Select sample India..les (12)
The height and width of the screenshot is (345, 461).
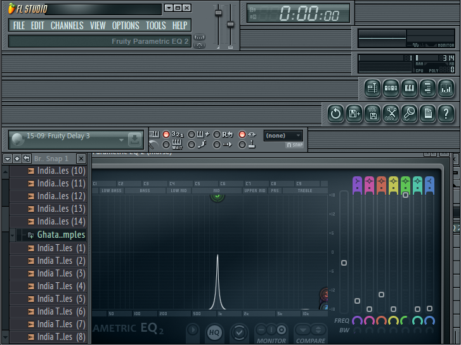(48, 196)
